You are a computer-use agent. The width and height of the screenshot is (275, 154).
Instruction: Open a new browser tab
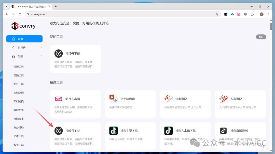56,6
